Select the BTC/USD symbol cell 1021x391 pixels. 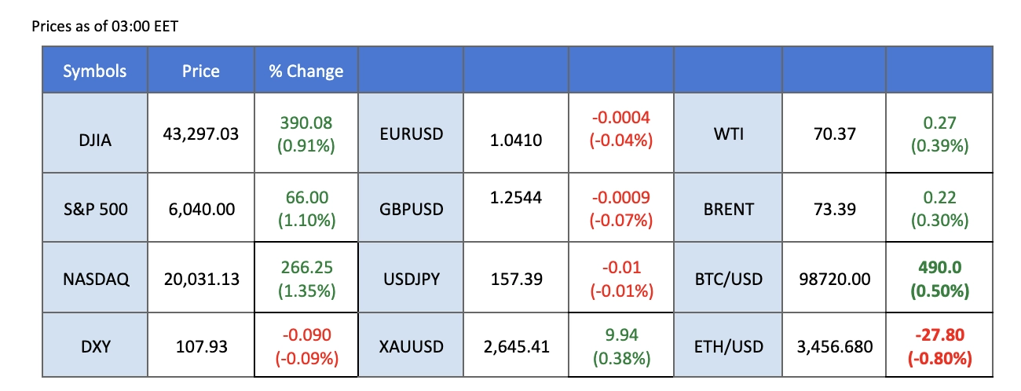[728, 278]
